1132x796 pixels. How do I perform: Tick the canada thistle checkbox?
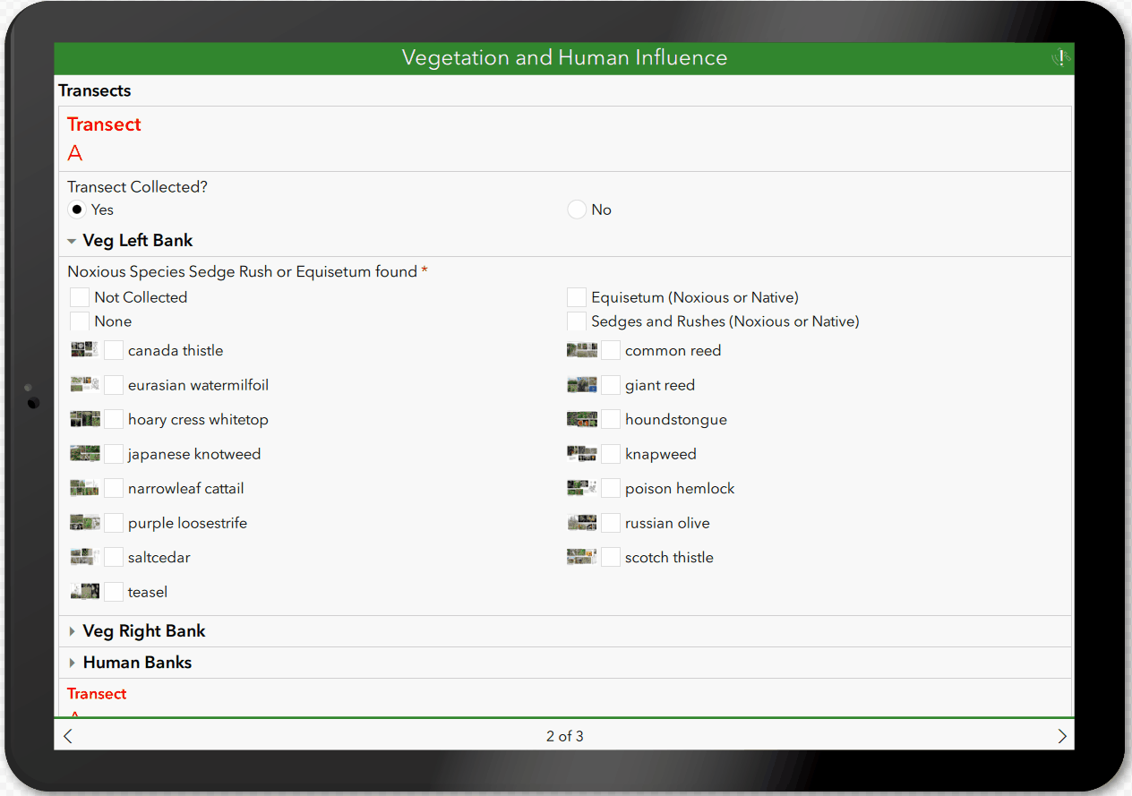click(114, 350)
